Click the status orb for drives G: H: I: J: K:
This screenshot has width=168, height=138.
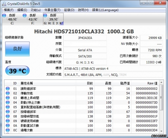[x=45, y=16]
